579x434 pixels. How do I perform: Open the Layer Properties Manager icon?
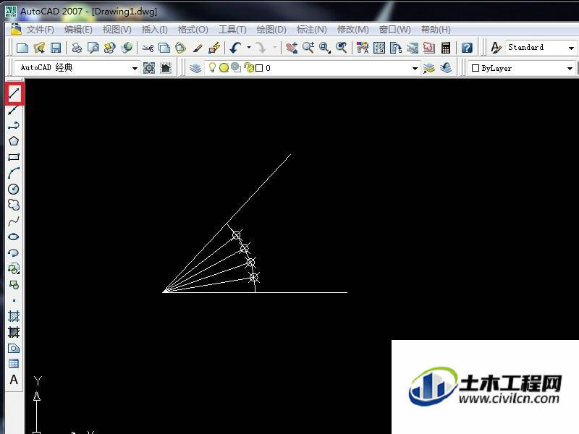point(195,68)
